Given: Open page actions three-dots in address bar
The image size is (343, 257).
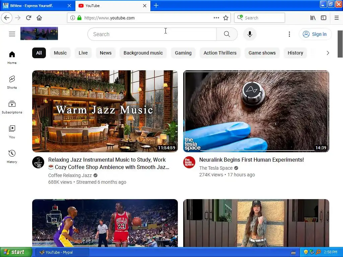Looking at the screenshot, I should click(216, 18).
